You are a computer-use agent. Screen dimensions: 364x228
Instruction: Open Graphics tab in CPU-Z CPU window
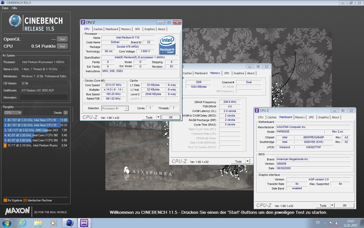point(150,29)
